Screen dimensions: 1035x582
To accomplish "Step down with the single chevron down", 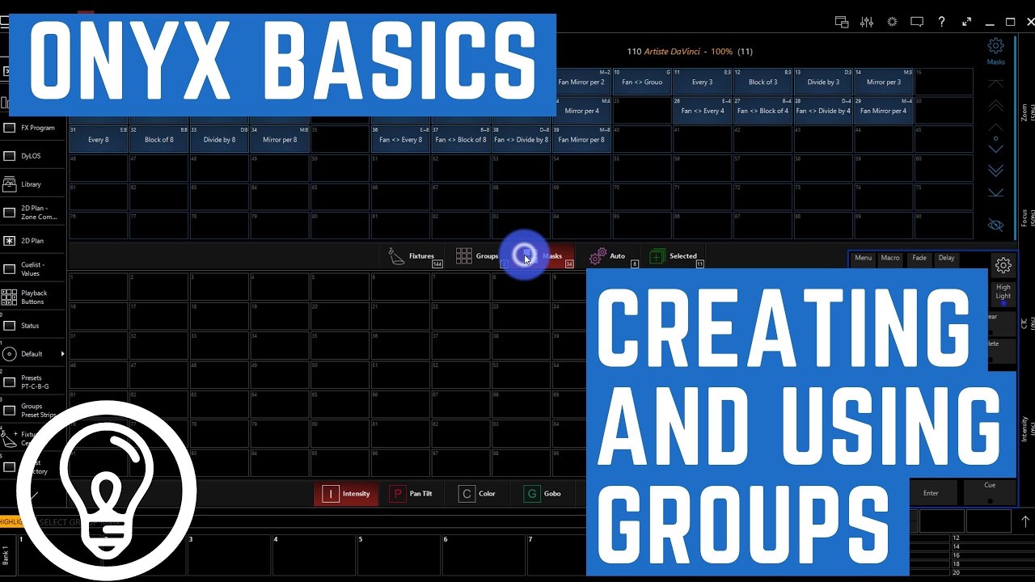I will click(996, 149).
